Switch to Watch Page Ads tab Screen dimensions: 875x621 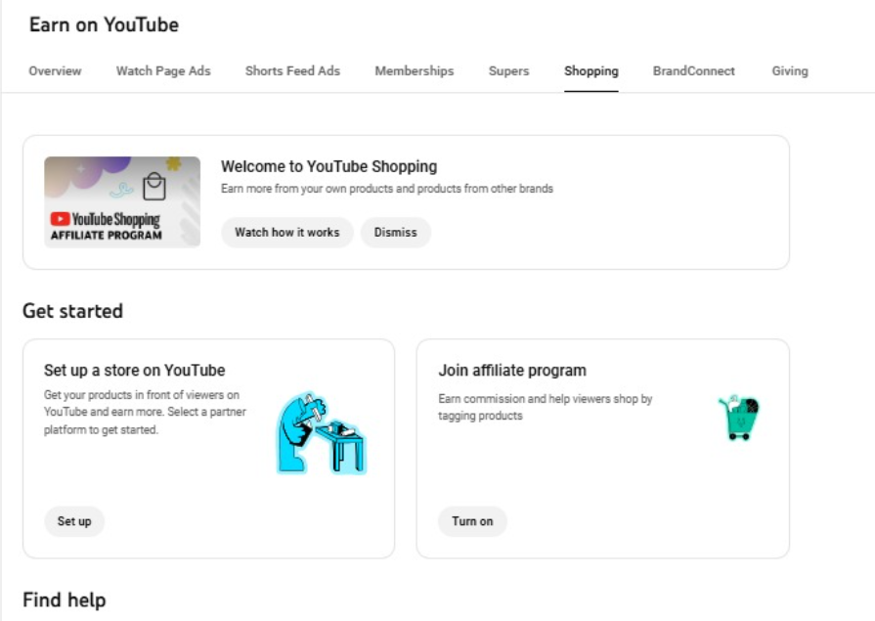point(163,71)
